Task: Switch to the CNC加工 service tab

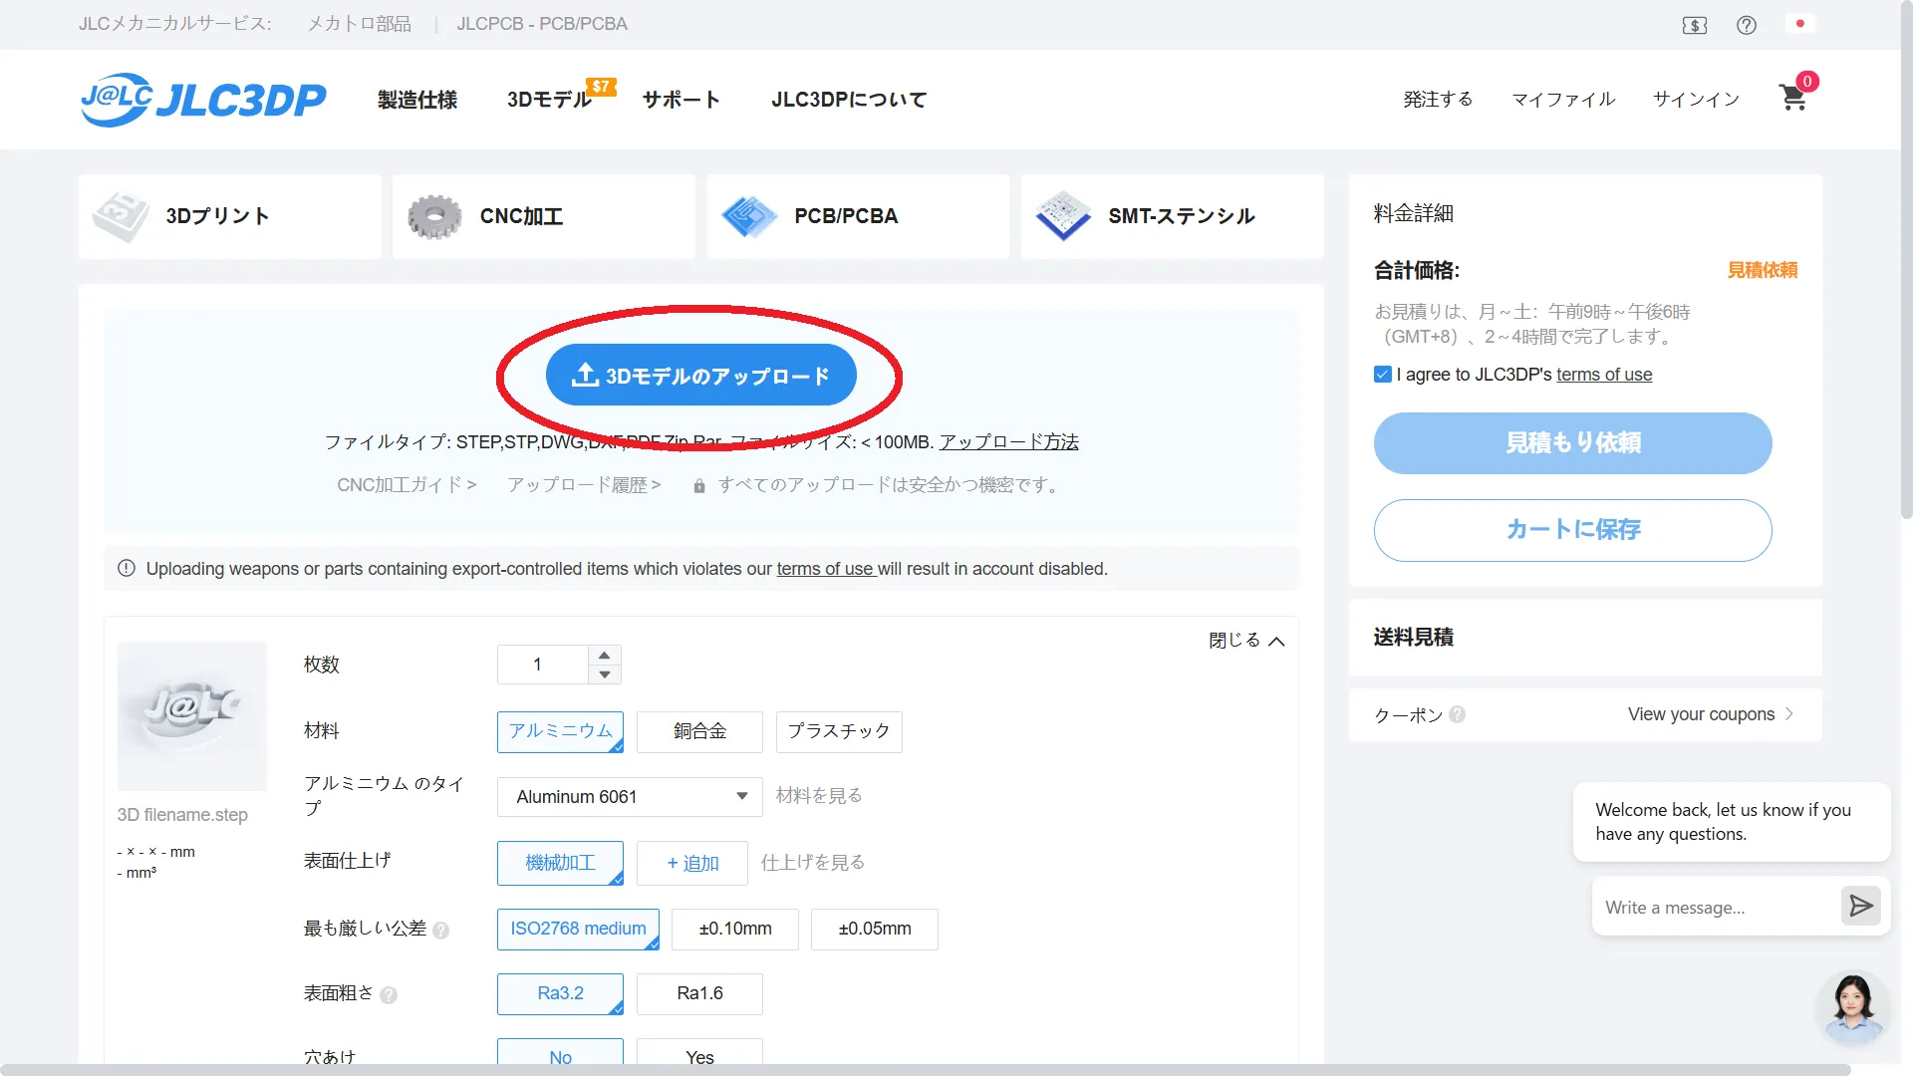Action: [x=544, y=216]
